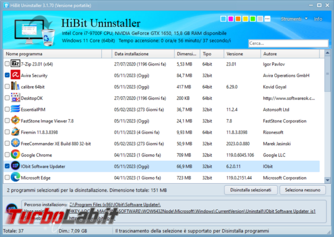Click the 200 KB size cell
Image resolution: width=334 pixels, height=237 pixels.
pos(183,98)
